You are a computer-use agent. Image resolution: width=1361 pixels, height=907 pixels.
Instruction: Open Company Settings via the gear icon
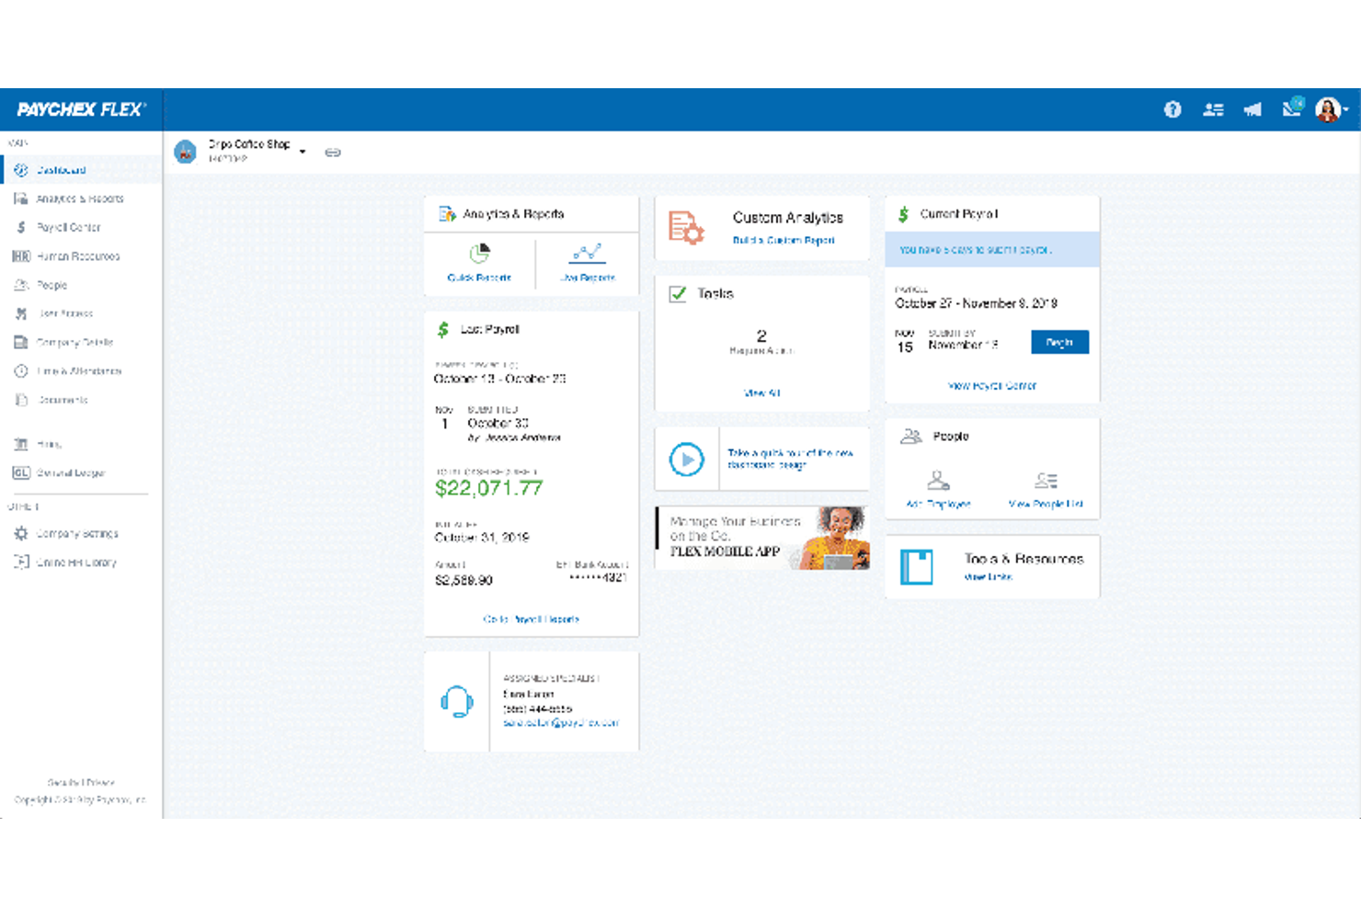click(77, 533)
